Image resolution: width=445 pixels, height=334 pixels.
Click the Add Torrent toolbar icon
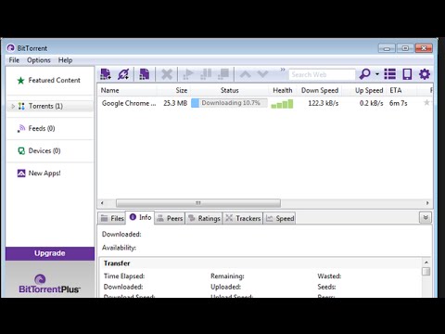click(106, 74)
